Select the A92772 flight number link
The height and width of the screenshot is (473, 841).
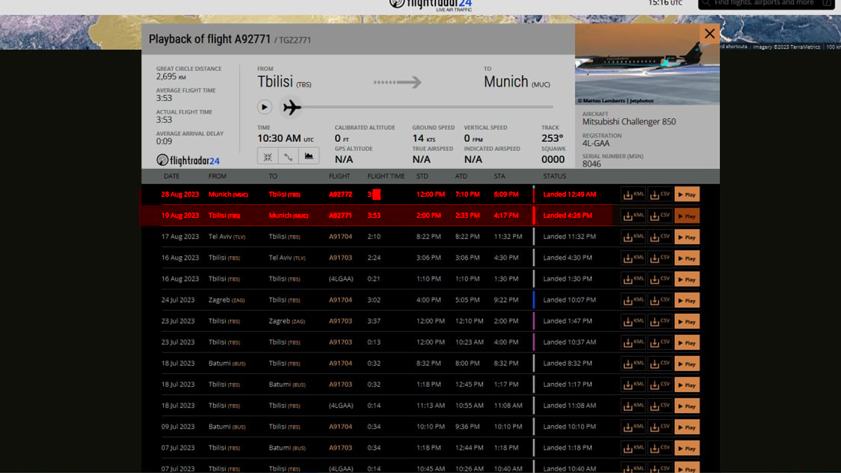(340, 194)
